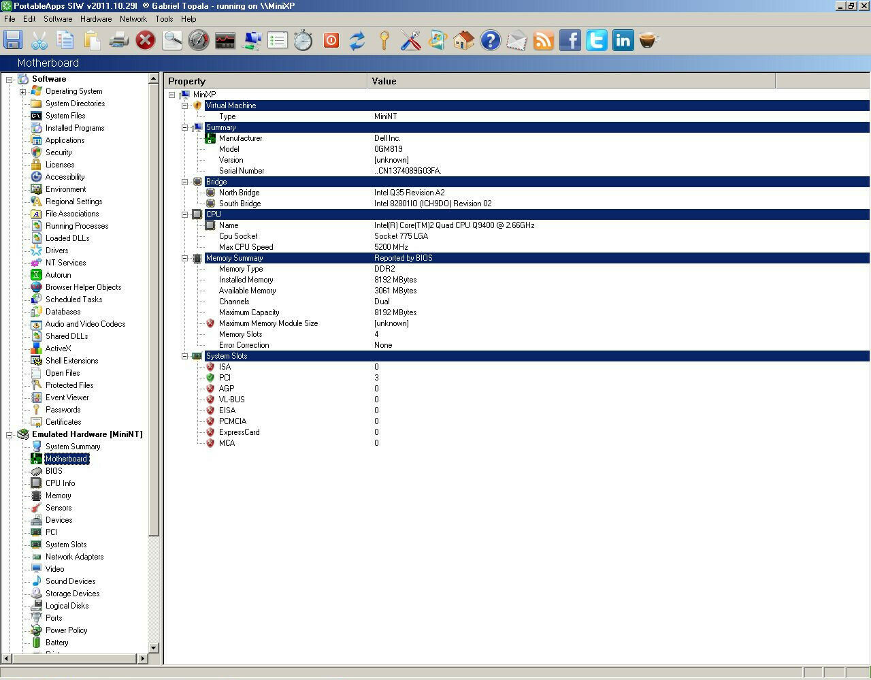Open the LinkedIn toolbar icon
Screen dimensions: 871x680
(623, 40)
